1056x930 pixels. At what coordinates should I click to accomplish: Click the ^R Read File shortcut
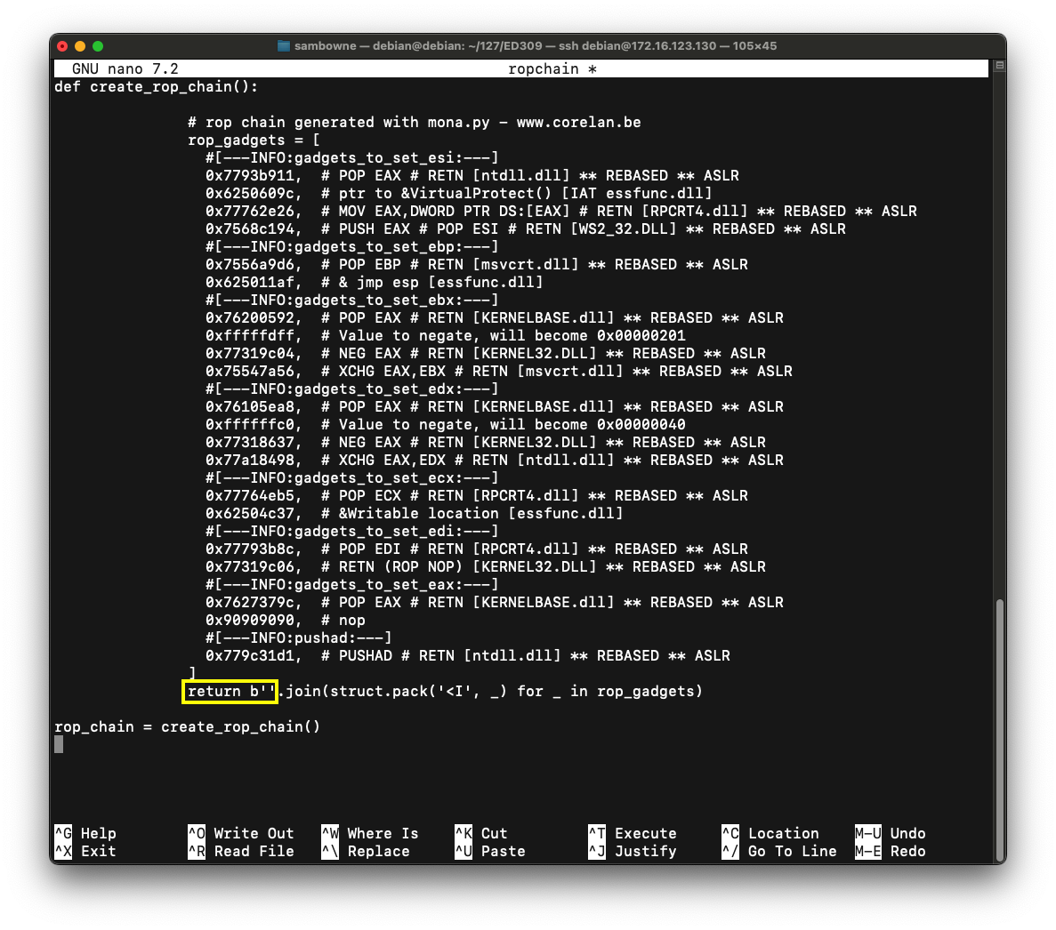click(x=241, y=851)
